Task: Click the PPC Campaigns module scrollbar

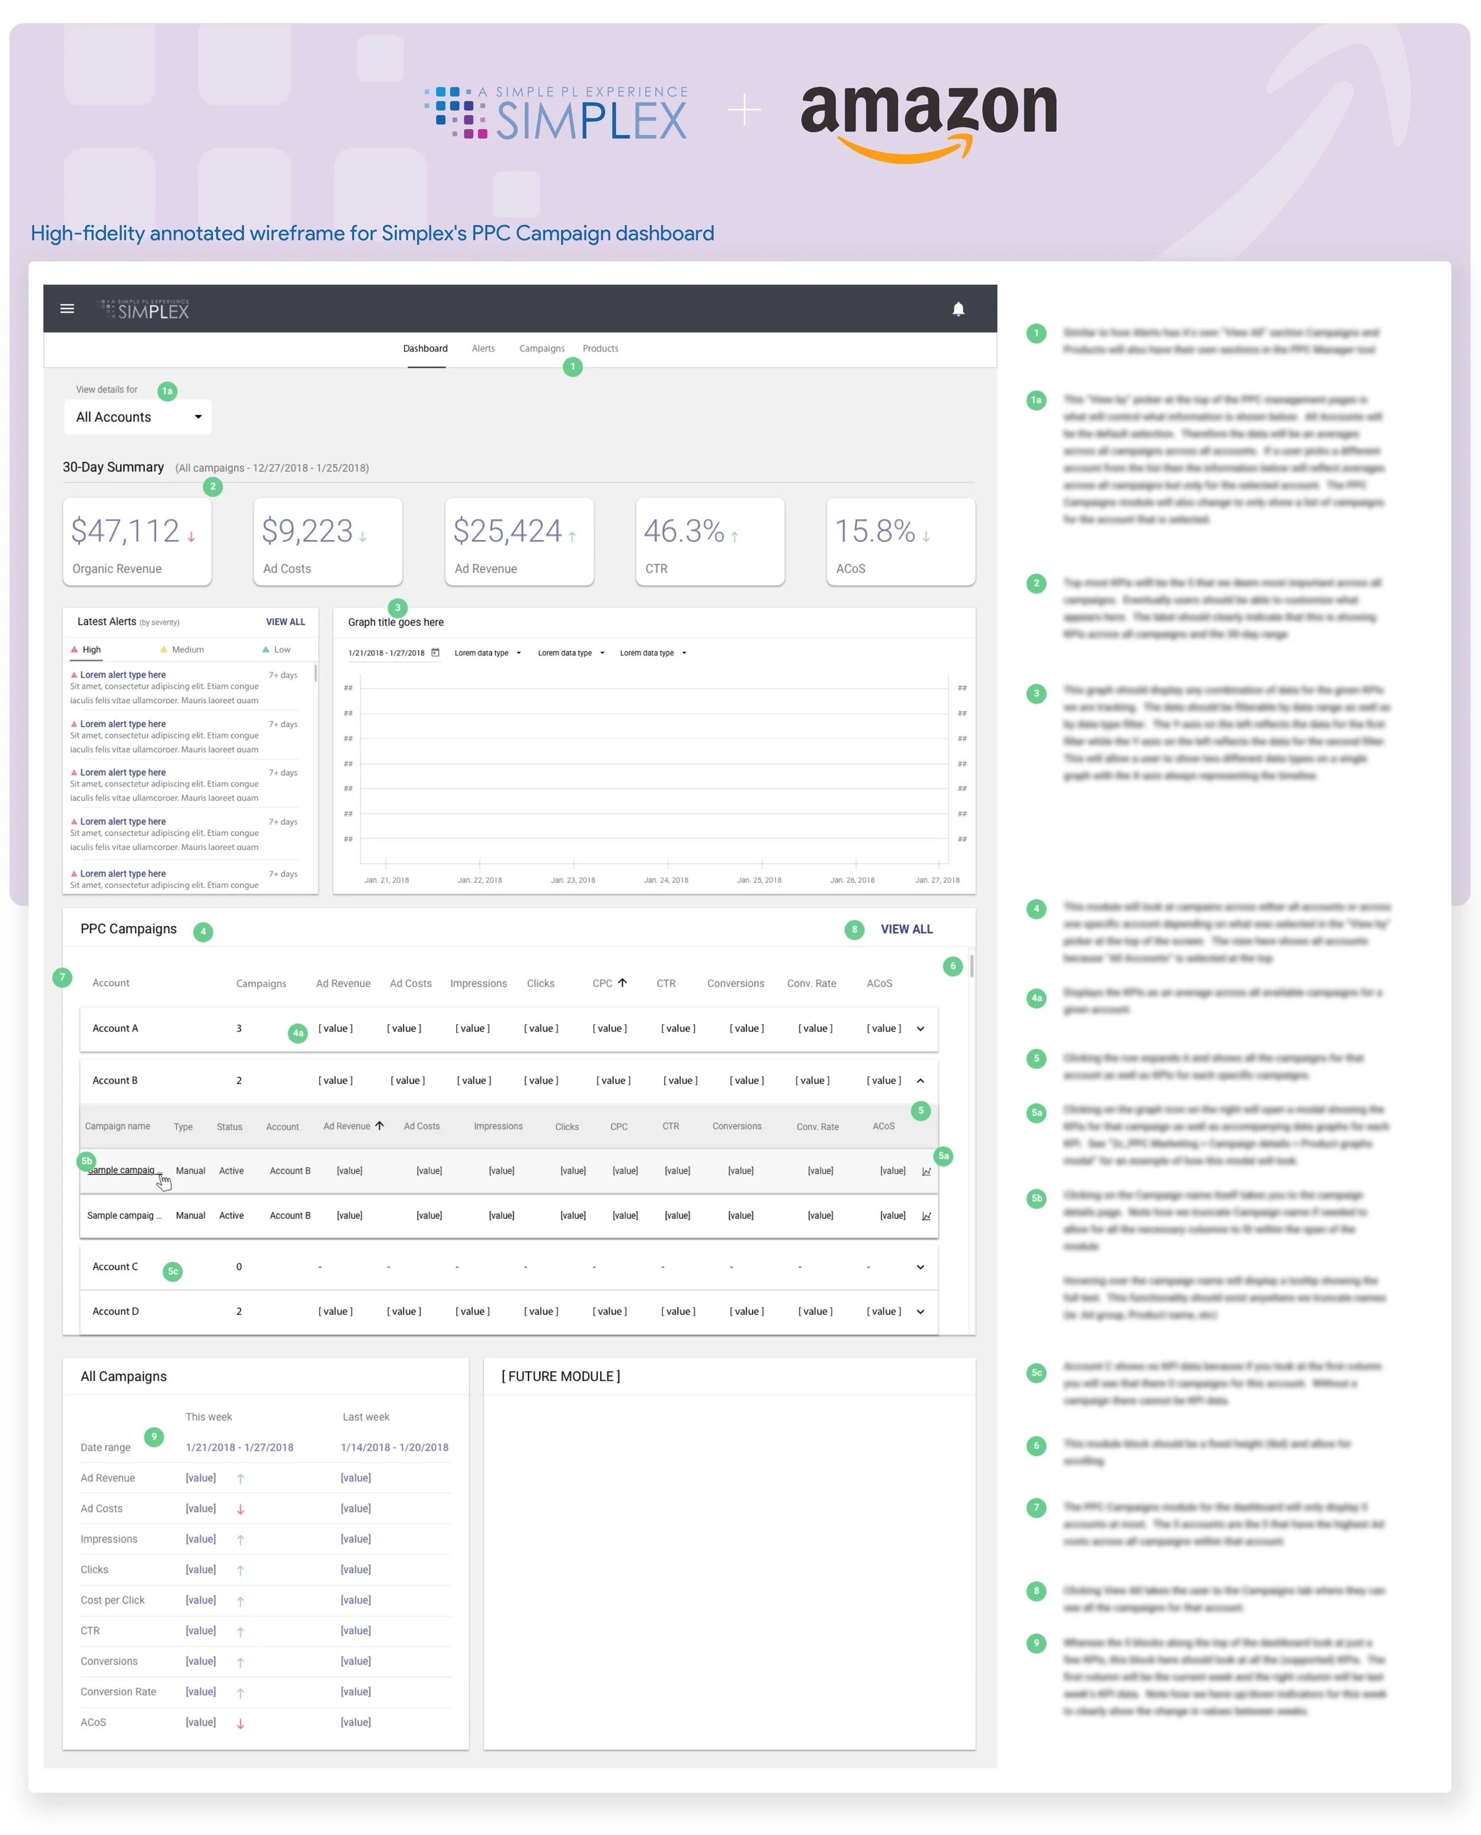Action: (x=972, y=966)
